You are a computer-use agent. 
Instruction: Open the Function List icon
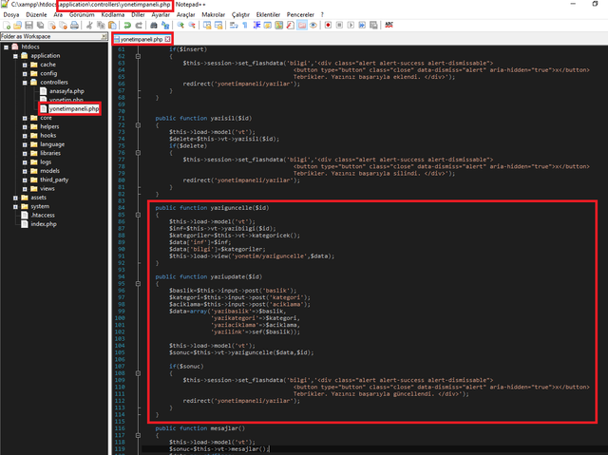click(291, 26)
